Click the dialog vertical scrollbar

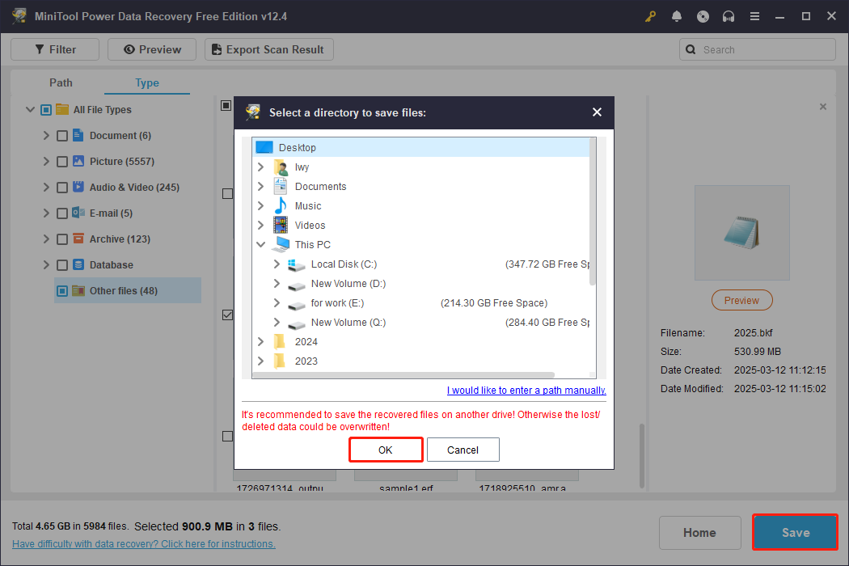point(593,212)
